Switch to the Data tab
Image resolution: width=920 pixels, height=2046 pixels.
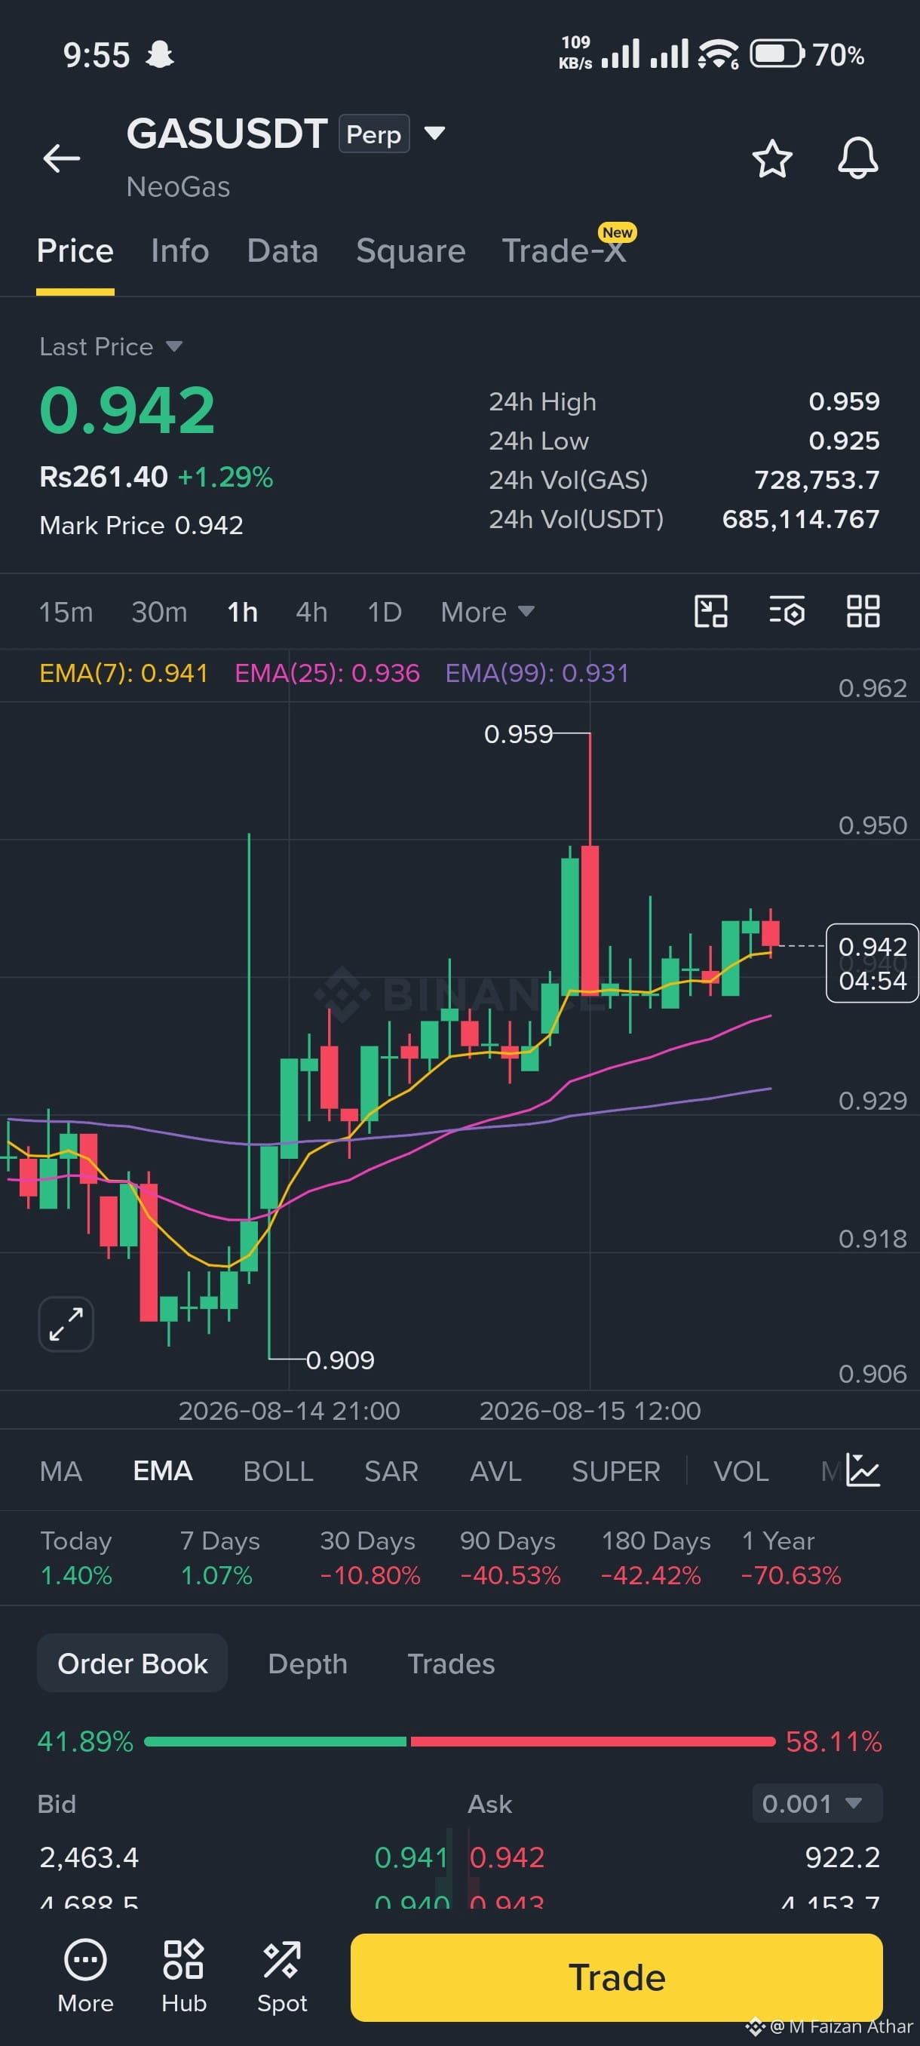click(283, 251)
